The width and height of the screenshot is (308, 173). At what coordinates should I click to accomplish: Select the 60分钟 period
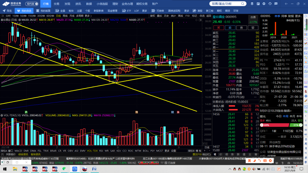(x=50, y=16)
